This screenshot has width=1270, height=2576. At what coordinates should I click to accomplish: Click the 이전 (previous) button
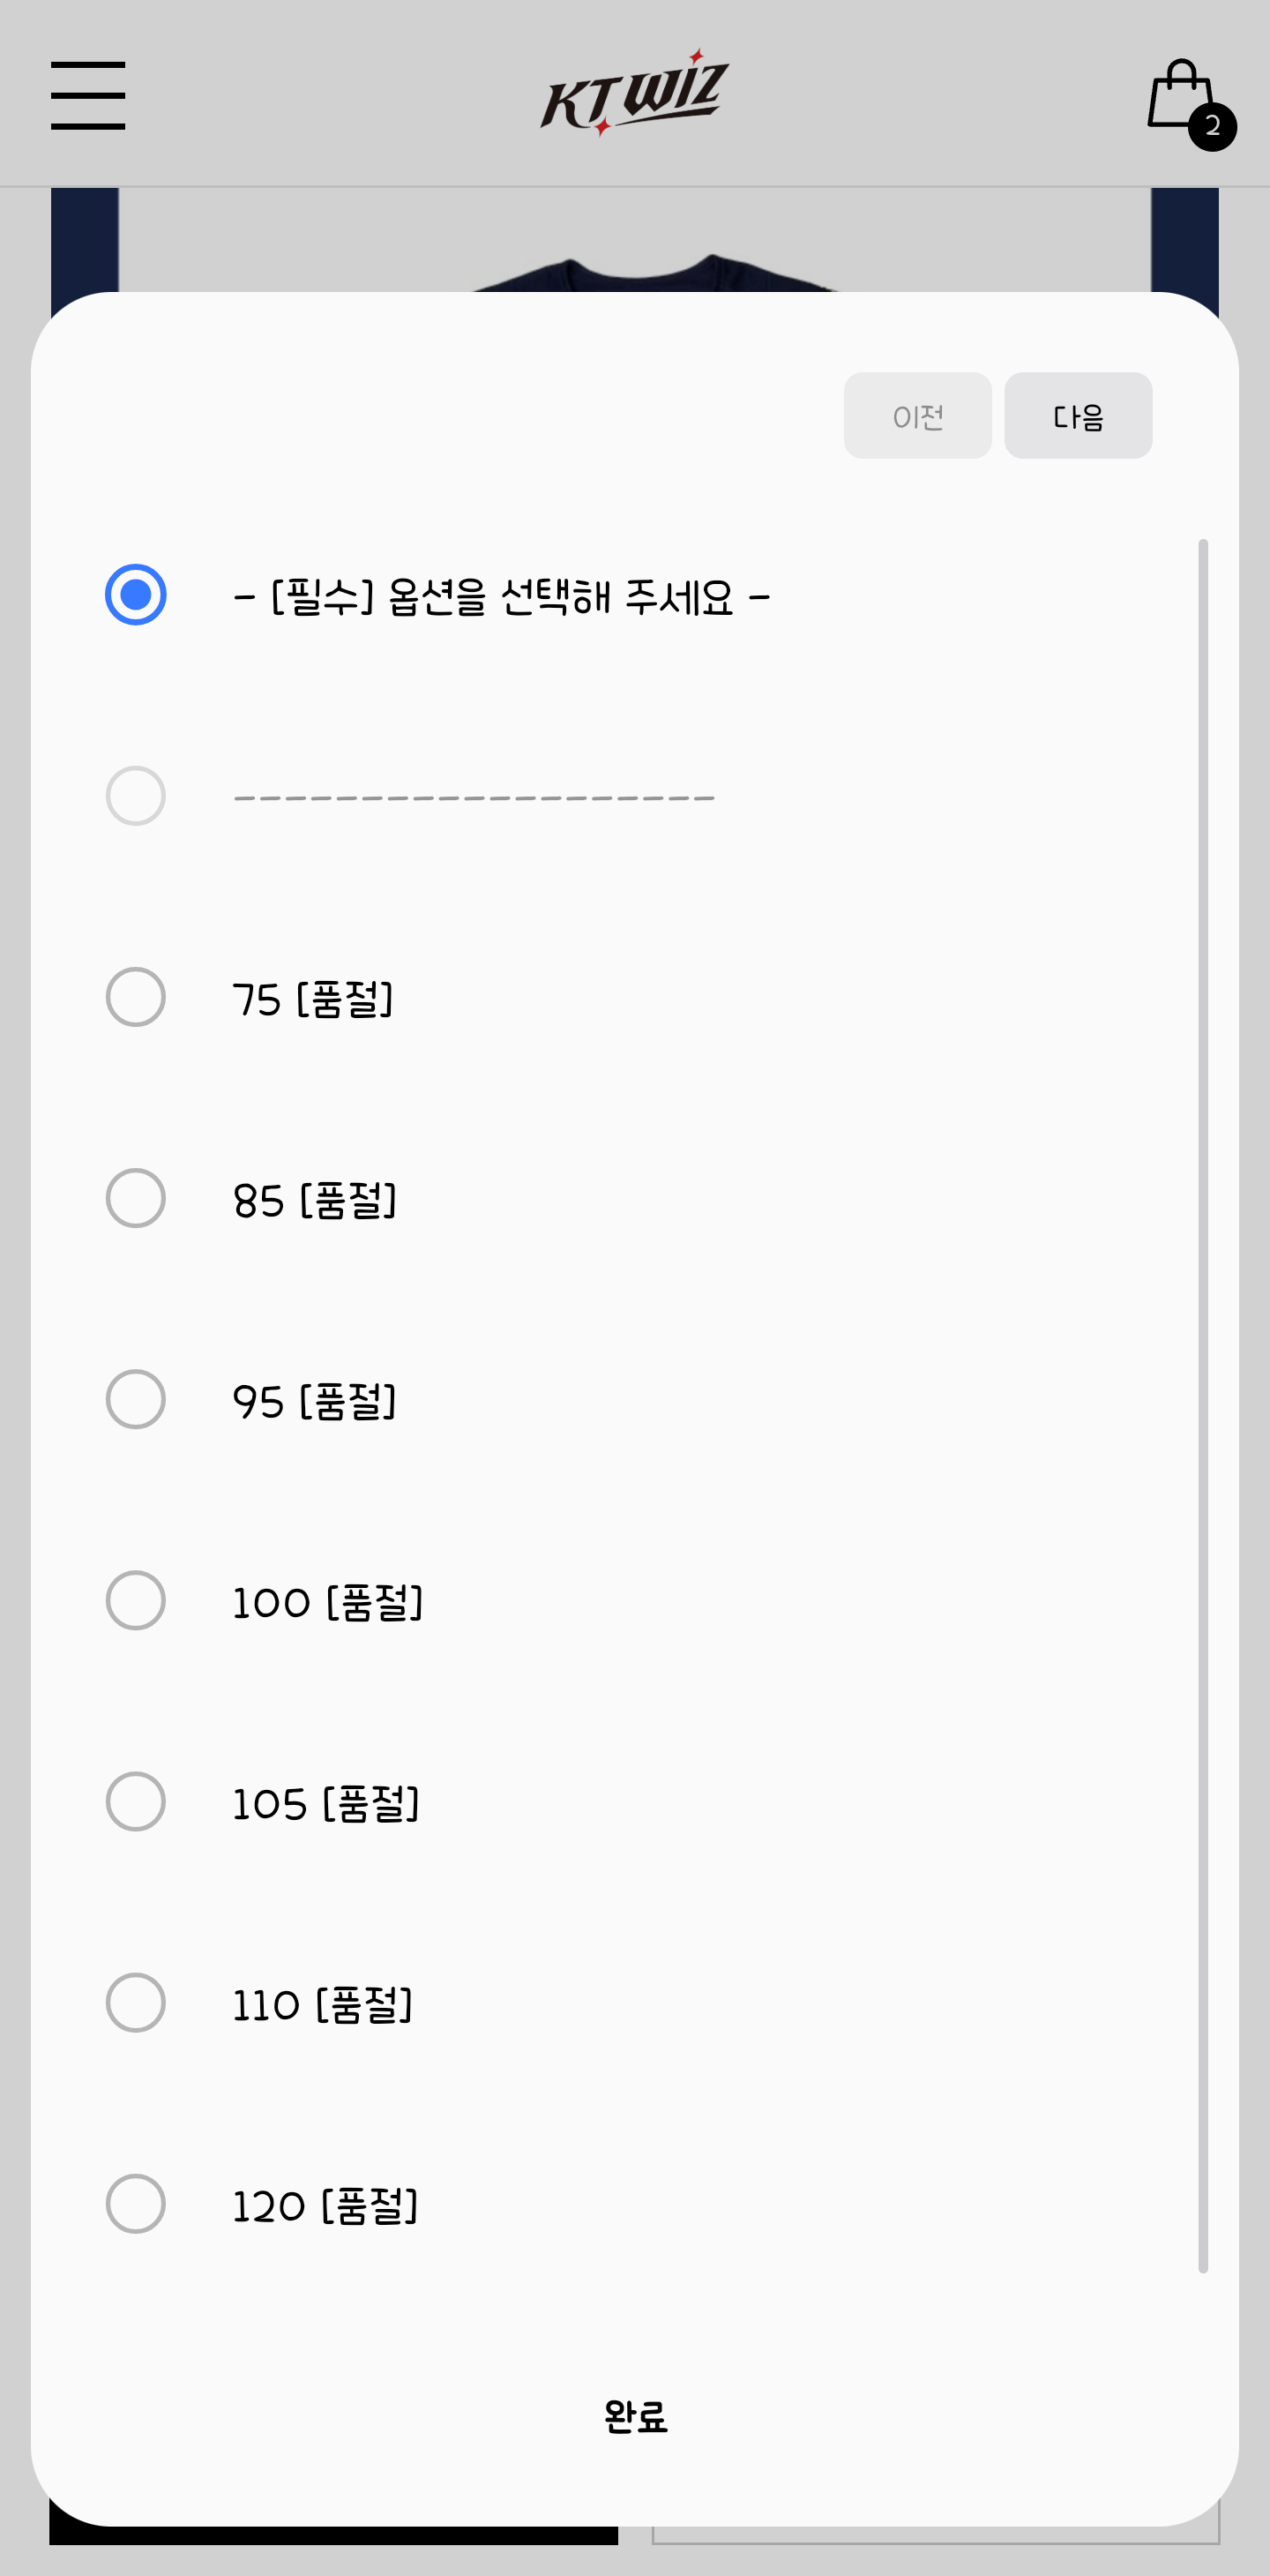pos(918,416)
